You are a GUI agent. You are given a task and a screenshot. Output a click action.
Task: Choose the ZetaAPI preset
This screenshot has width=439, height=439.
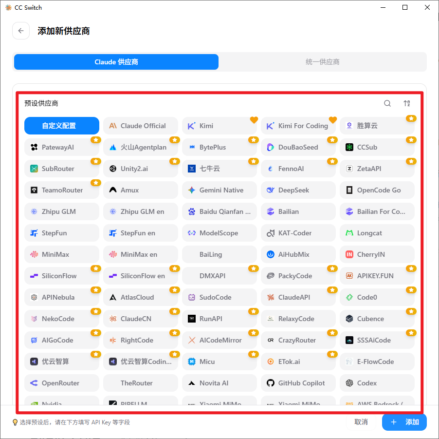point(377,169)
